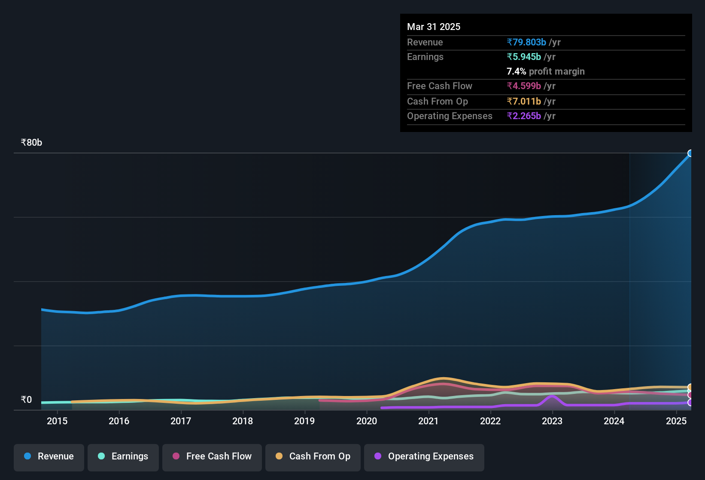Click the blue Revenue end-point marker
Image resolution: width=705 pixels, height=480 pixels.
click(690, 153)
